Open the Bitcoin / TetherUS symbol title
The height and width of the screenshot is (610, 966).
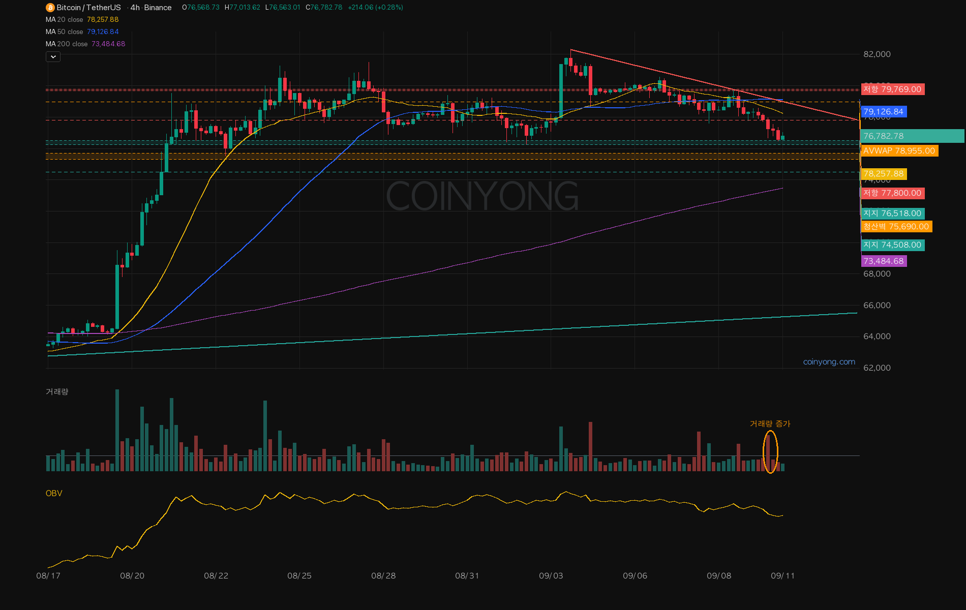coord(88,8)
